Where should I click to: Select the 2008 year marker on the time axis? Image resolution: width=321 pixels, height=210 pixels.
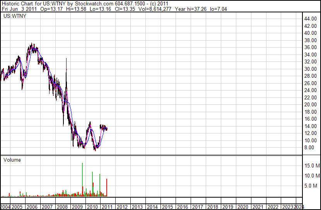62,207
